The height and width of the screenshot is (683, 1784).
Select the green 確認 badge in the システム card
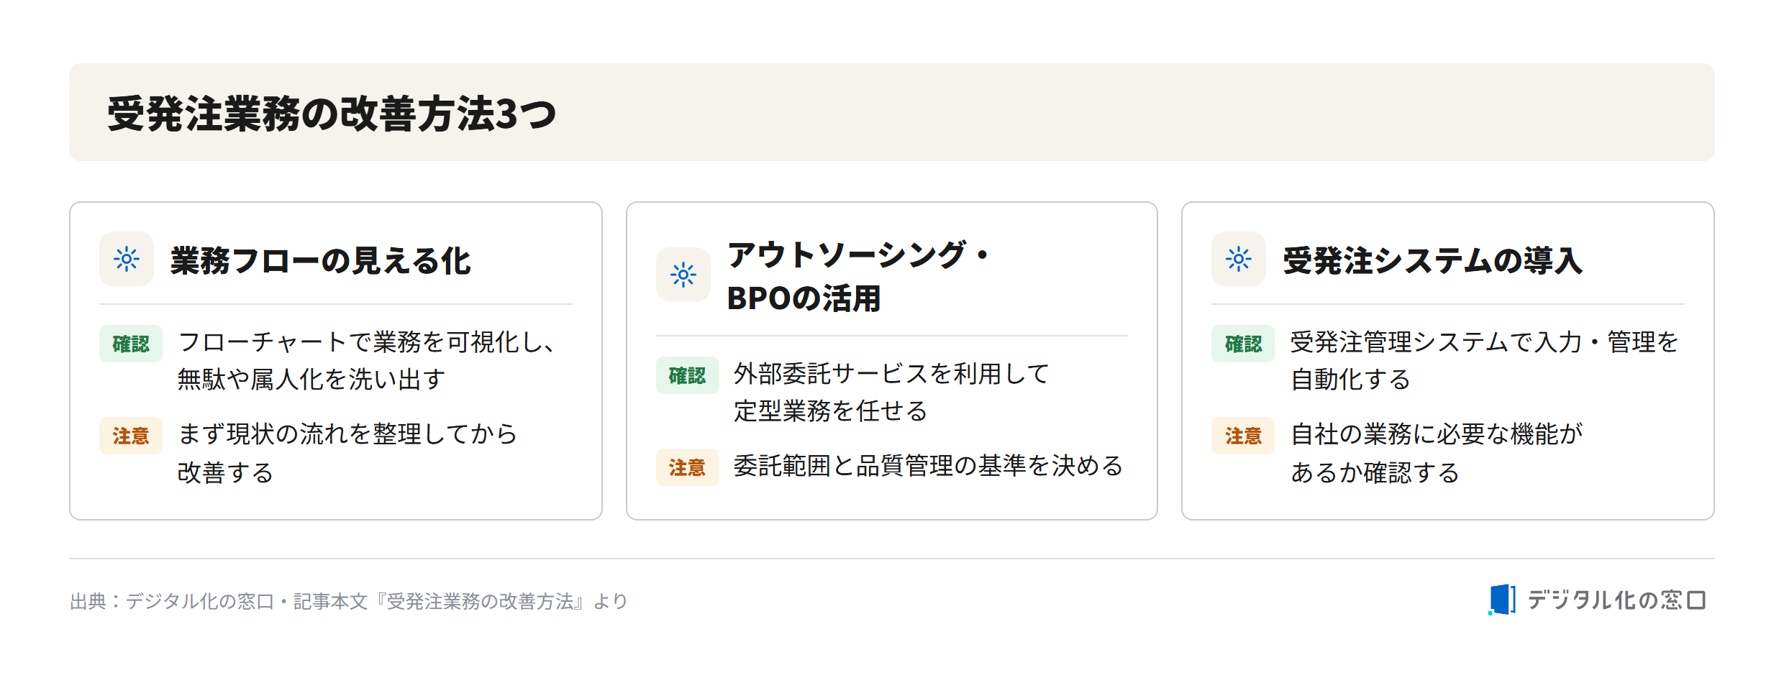1243,344
